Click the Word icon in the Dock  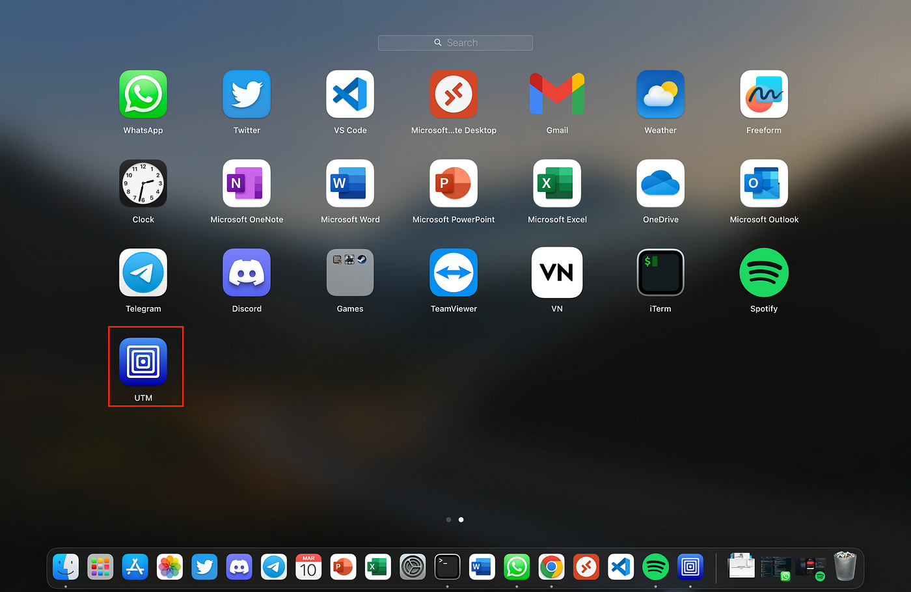pos(482,567)
